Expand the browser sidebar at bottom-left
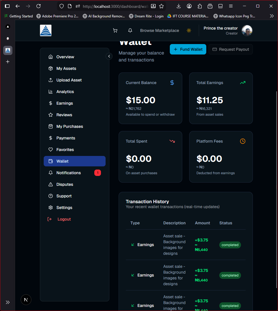 coord(8,302)
